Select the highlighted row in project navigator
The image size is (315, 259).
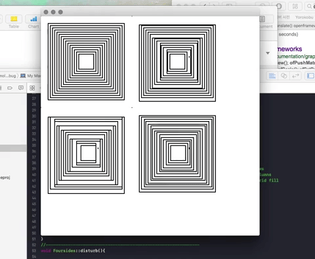click(13, 148)
